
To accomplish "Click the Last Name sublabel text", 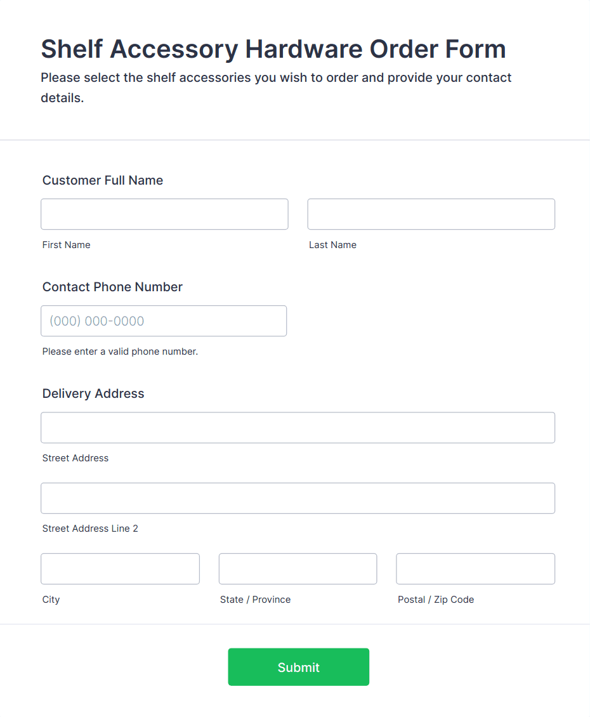I will (332, 245).
